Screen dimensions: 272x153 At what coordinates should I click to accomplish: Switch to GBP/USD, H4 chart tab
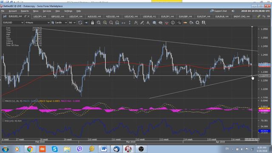click(x=57, y=17)
